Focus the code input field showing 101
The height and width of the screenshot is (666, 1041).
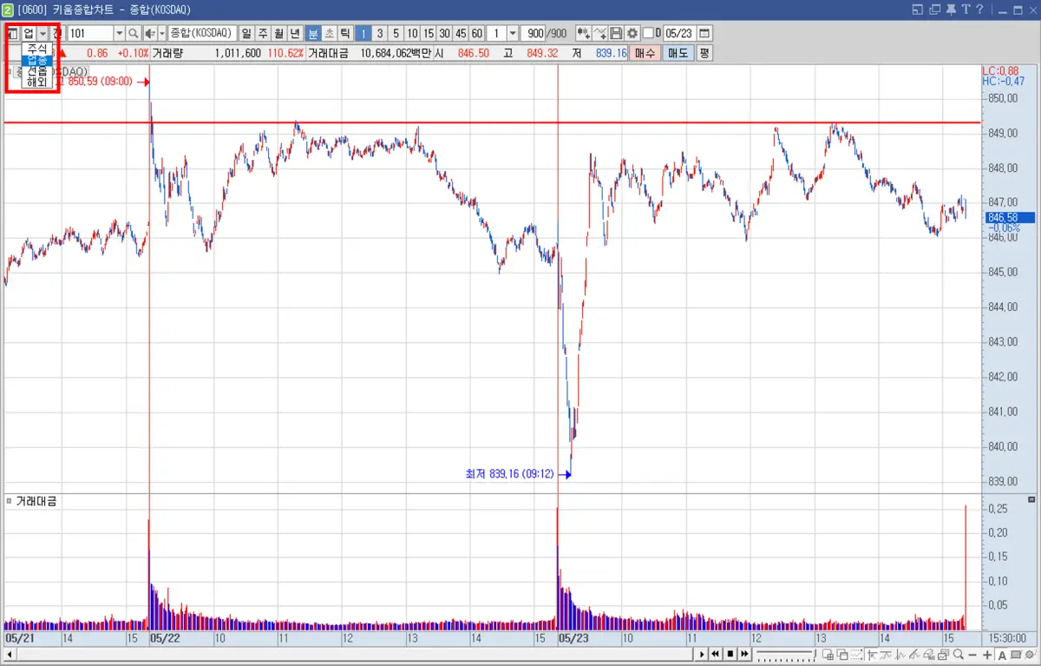coord(91,33)
